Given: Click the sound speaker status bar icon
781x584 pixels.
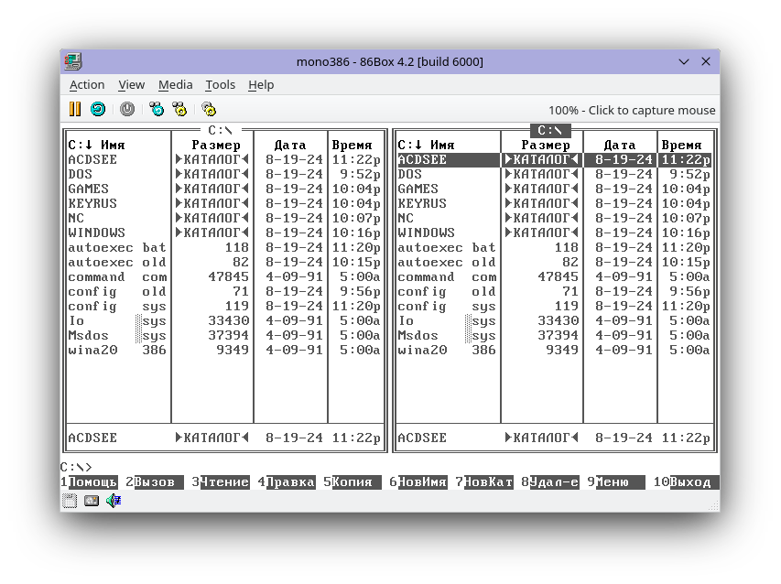Looking at the screenshot, I should click(114, 501).
